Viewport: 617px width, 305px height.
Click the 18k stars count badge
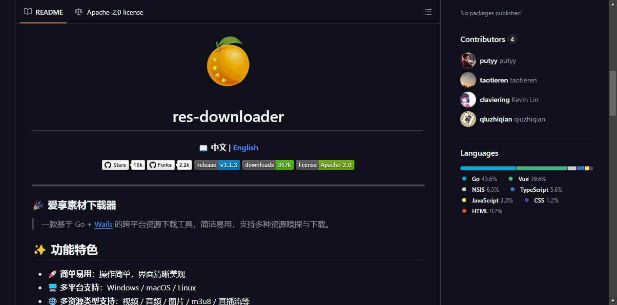click(x=138, y=165)
